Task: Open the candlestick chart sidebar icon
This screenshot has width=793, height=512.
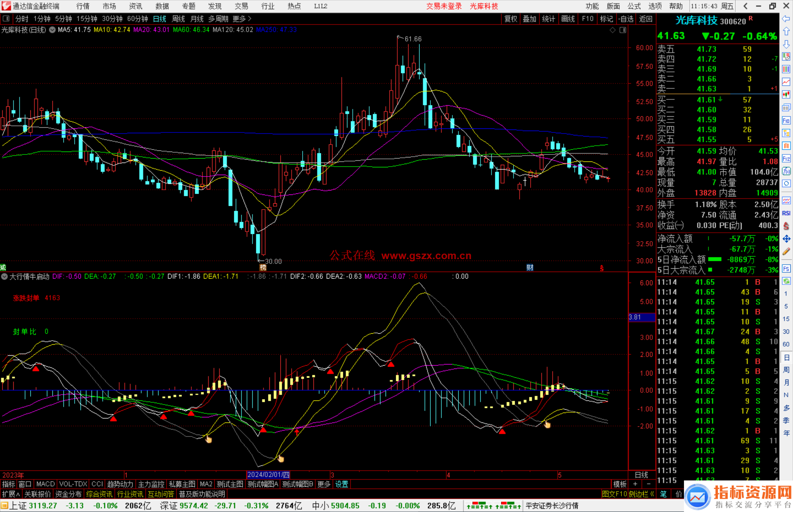Action: pyautogui.click(x=786, y=95)
